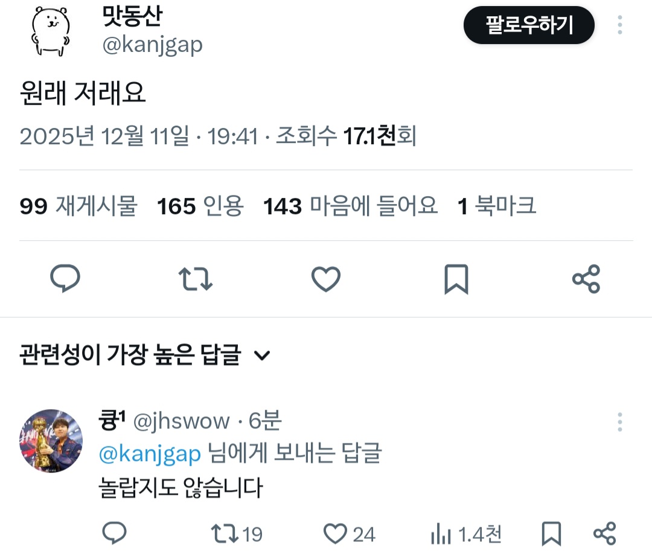
Task: Share the main post using the share icon
Action: [x=586, y=279]
